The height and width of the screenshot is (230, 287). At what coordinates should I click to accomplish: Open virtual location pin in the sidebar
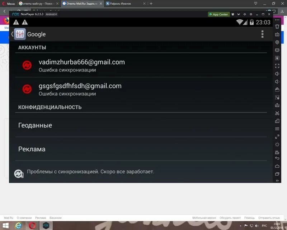(277, 42)
